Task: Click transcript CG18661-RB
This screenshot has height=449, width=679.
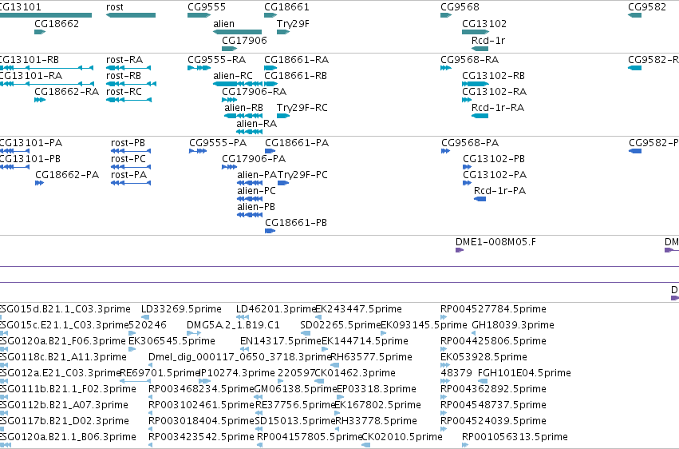Action: [x=271, y=84]
